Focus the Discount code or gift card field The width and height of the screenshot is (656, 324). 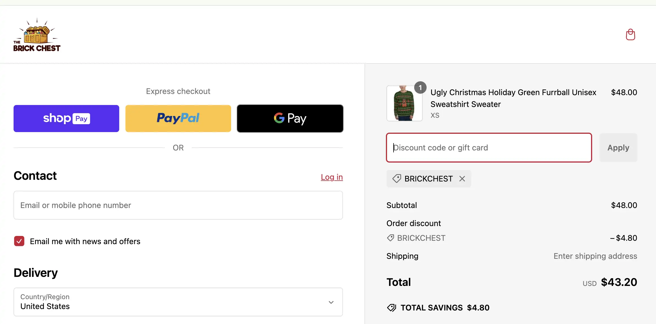489,148
